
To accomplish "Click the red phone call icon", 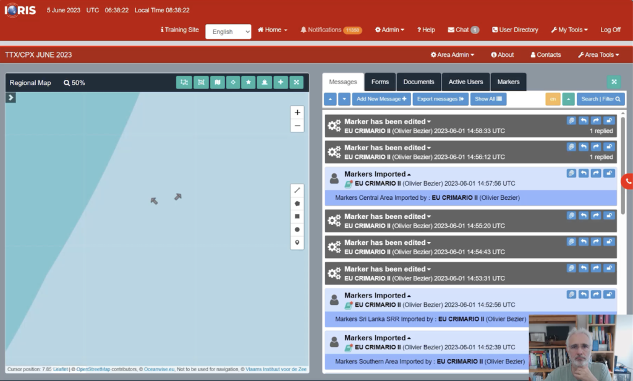I will tap(627, 181).
